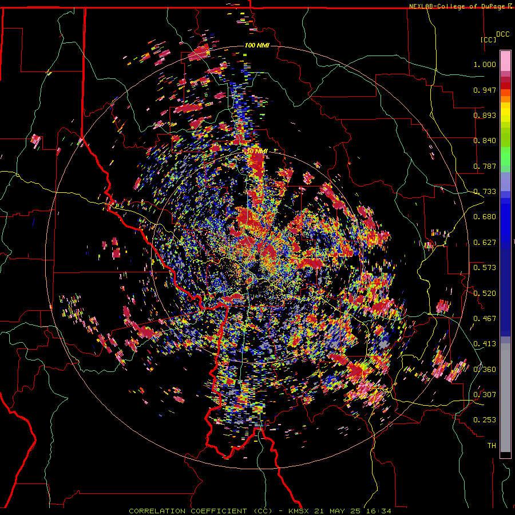Click the 1.000 scale value

tap(485, 64)
